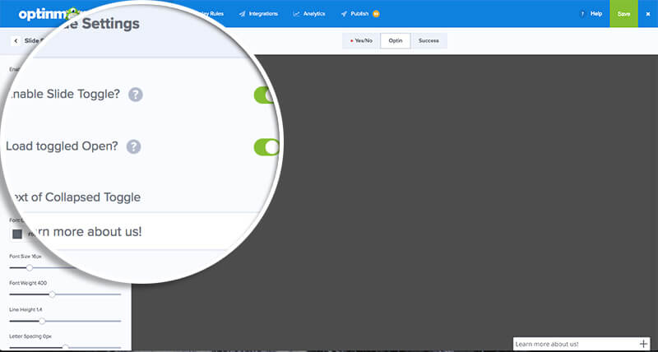Click the Help question mark icon

pos(582,14)
